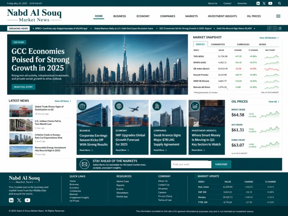Open X icon in the footer
This screenshot has height=216, width=288.
[19, 200]
